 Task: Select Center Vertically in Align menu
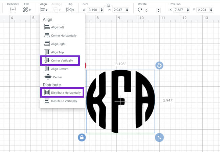[x=60, y=60]
